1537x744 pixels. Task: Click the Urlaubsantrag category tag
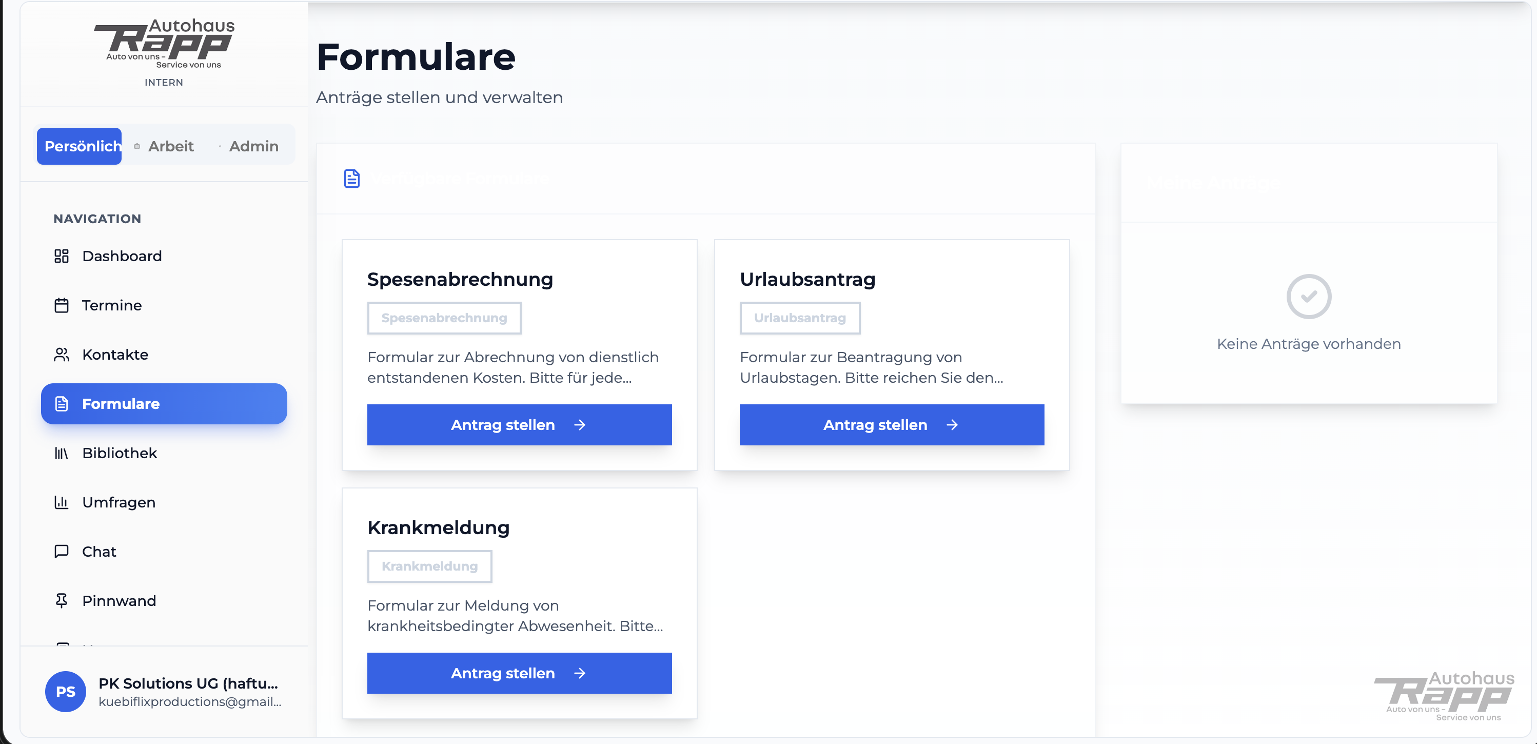coord(799,318)
